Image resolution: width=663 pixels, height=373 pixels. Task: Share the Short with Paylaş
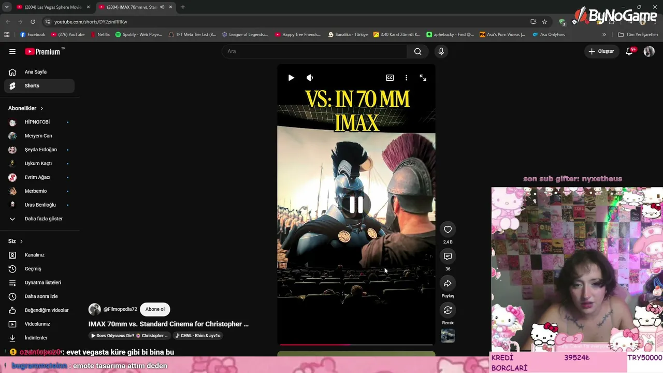[x=448, y=283]
